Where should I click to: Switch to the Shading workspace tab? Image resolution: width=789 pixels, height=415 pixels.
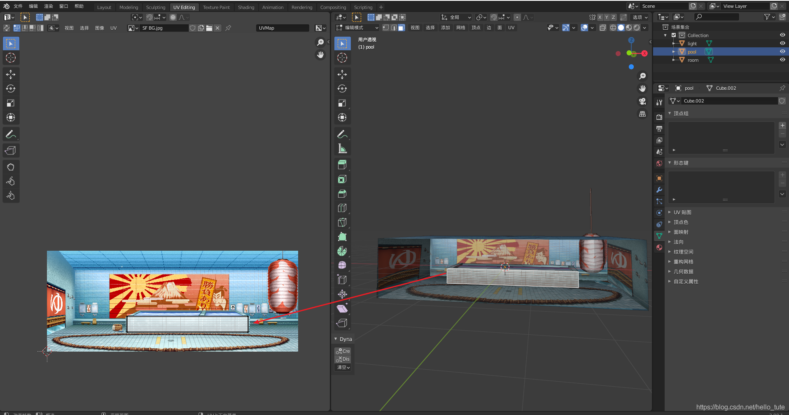246,7
